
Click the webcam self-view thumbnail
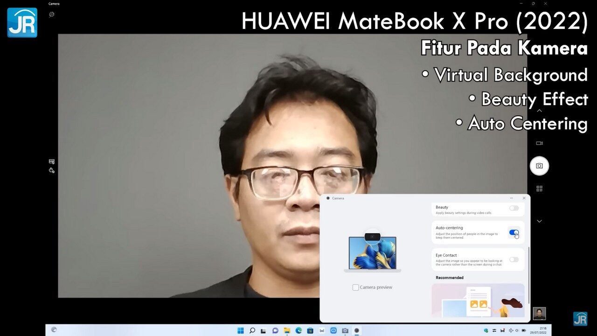pos(540,313)
